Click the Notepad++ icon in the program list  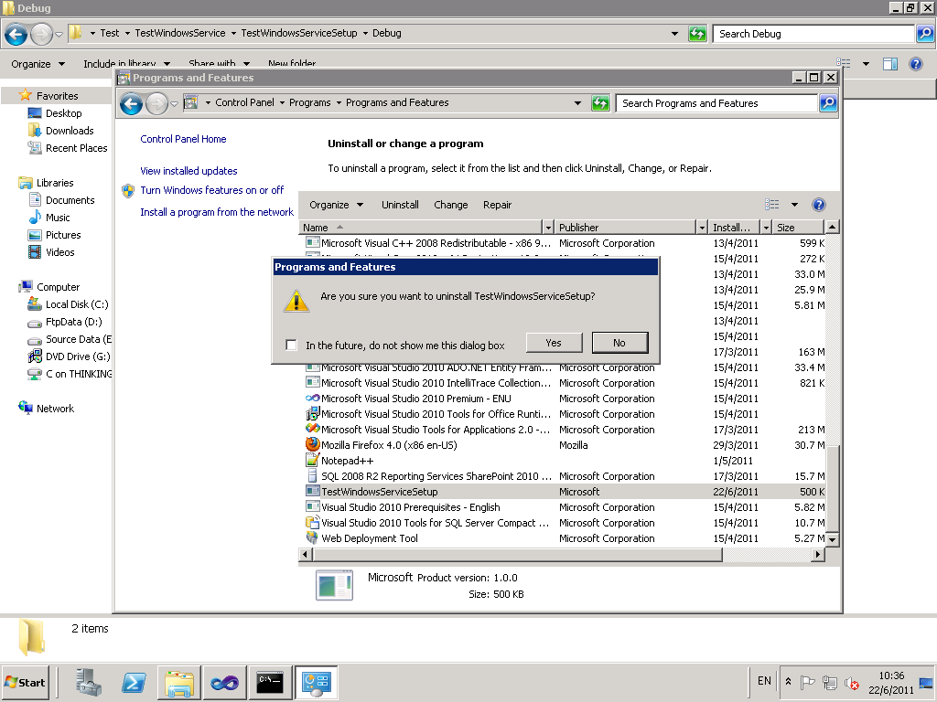(313, 461)
